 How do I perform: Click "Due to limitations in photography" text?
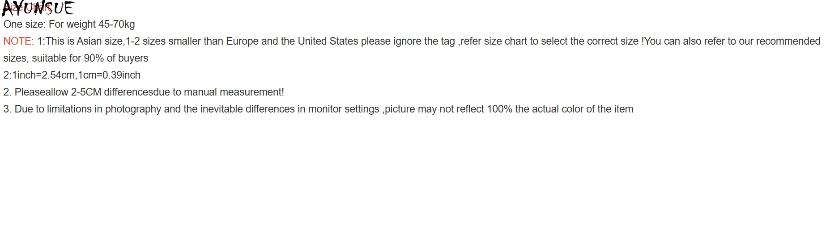coord(88,109)
